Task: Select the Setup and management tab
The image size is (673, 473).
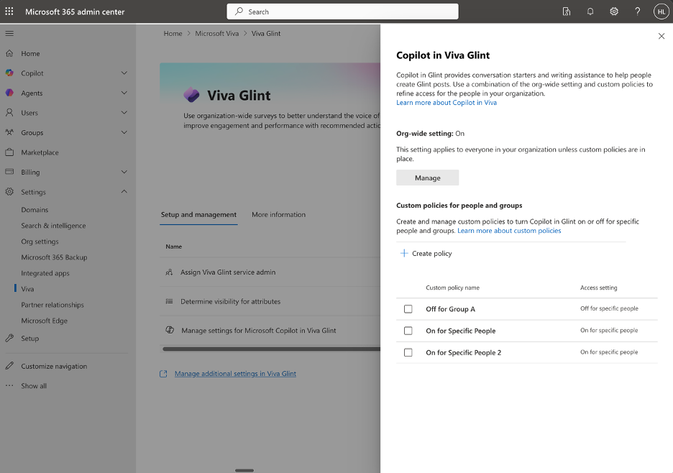Action: pos(197,214)
